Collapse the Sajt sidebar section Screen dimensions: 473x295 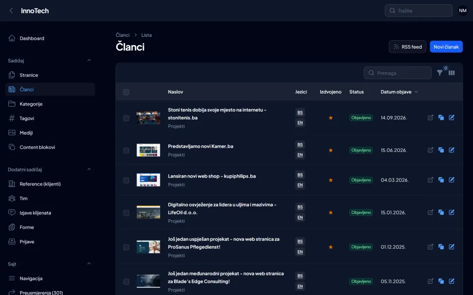(x=89, y=264)
